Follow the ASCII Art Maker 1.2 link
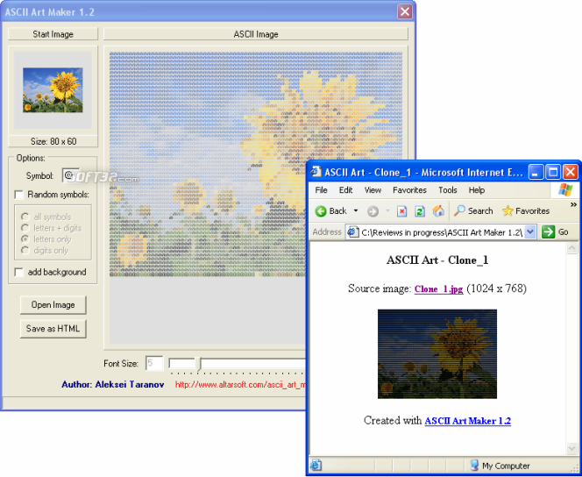Viewport: 582px width, 477px height. pos(468,421)
